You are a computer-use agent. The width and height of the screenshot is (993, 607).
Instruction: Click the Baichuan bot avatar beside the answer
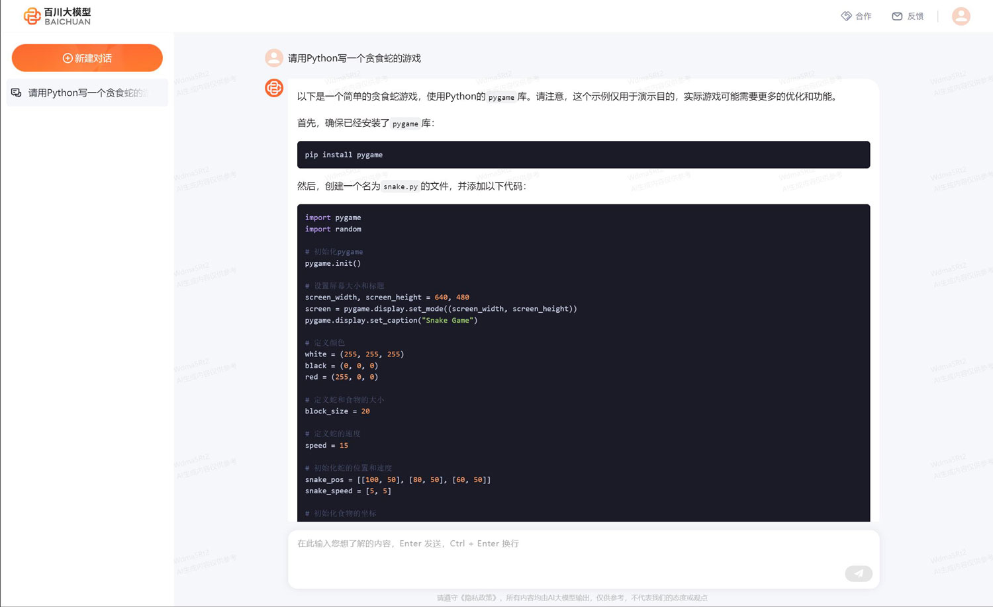click(273, 88)
